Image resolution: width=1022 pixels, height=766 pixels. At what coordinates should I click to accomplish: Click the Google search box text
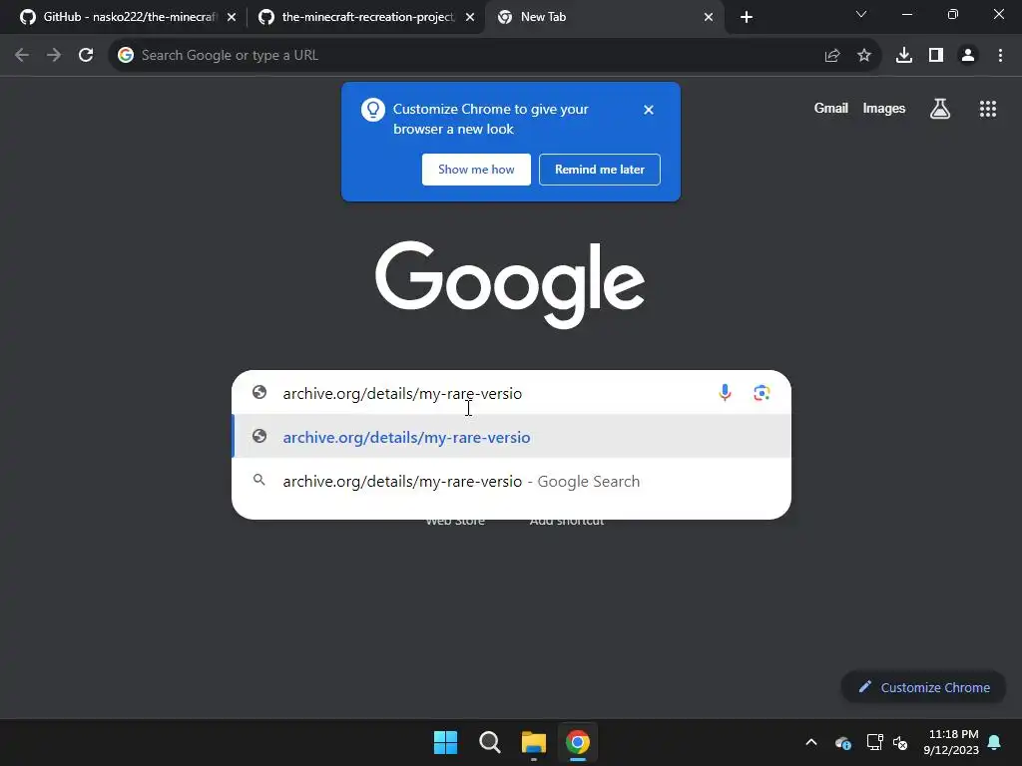click(402, 393)
